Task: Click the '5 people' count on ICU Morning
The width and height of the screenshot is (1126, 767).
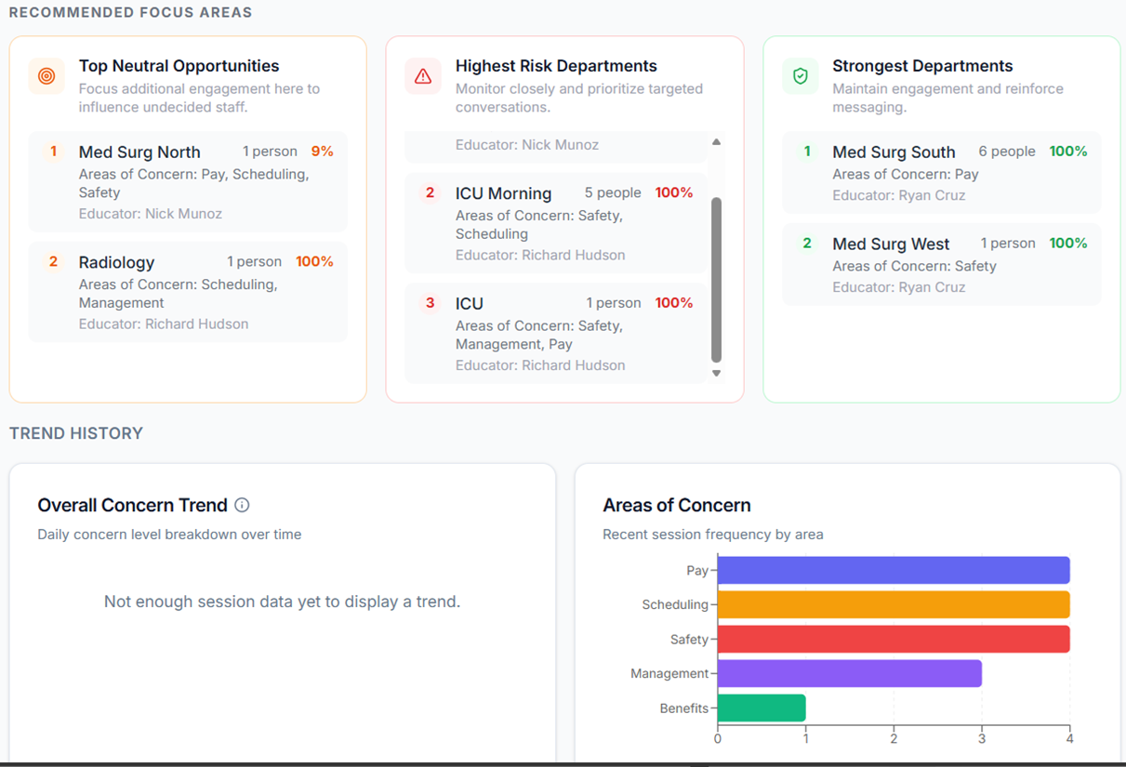Action: point(613,192)
